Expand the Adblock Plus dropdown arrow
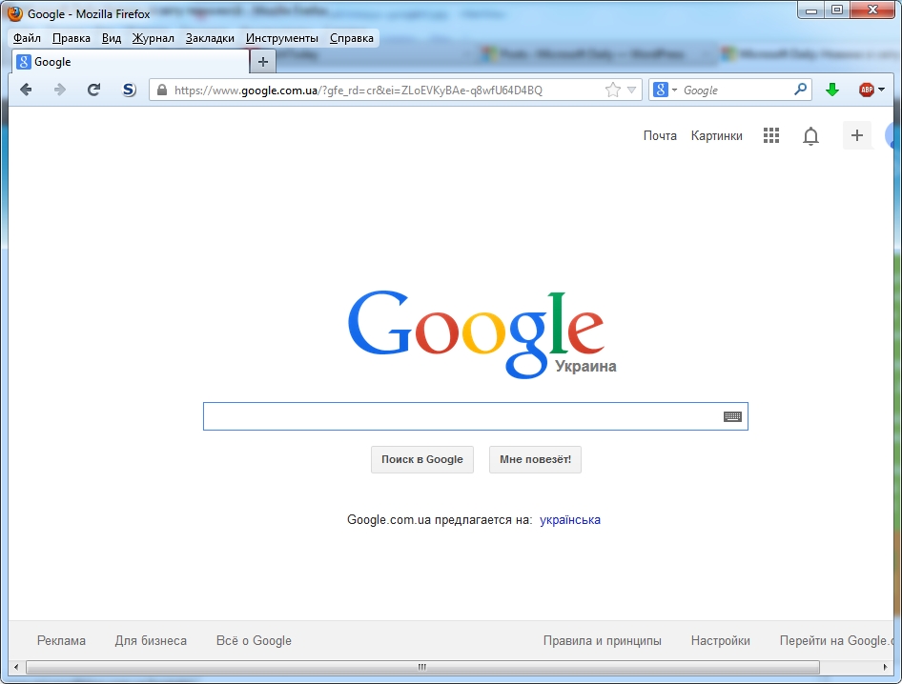This screenshot has width=902, height=684. pos(882,90)
